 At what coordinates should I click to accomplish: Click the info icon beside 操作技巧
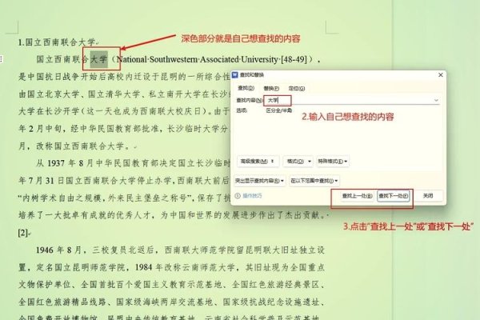[x=238, y=196]
